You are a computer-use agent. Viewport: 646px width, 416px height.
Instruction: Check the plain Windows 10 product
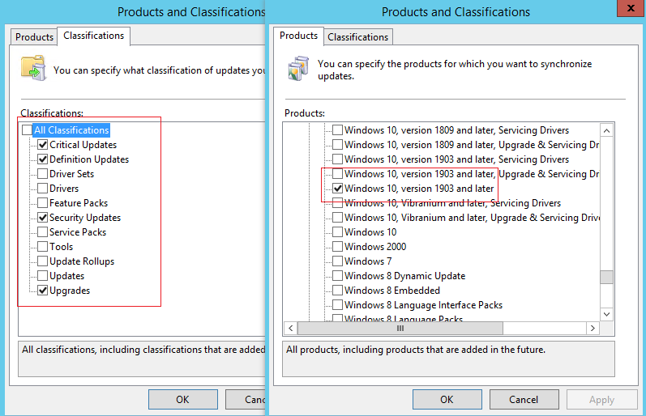[337, 232]
